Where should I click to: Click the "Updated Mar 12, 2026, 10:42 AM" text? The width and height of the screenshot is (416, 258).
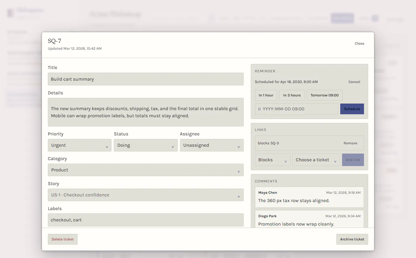click(75, 49)
